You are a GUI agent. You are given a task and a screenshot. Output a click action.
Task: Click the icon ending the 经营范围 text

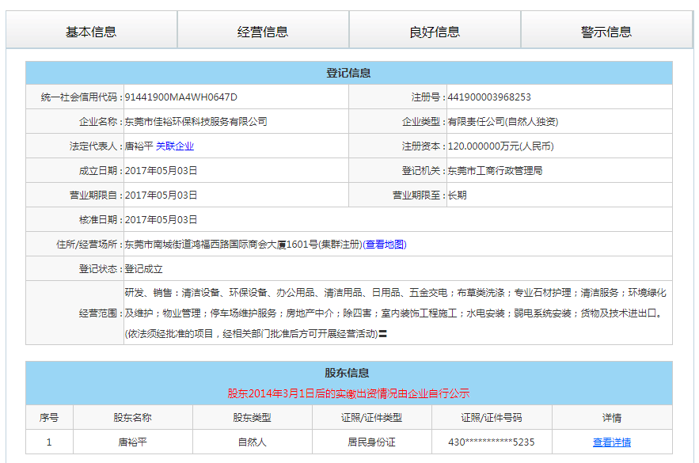pos(383,335)
